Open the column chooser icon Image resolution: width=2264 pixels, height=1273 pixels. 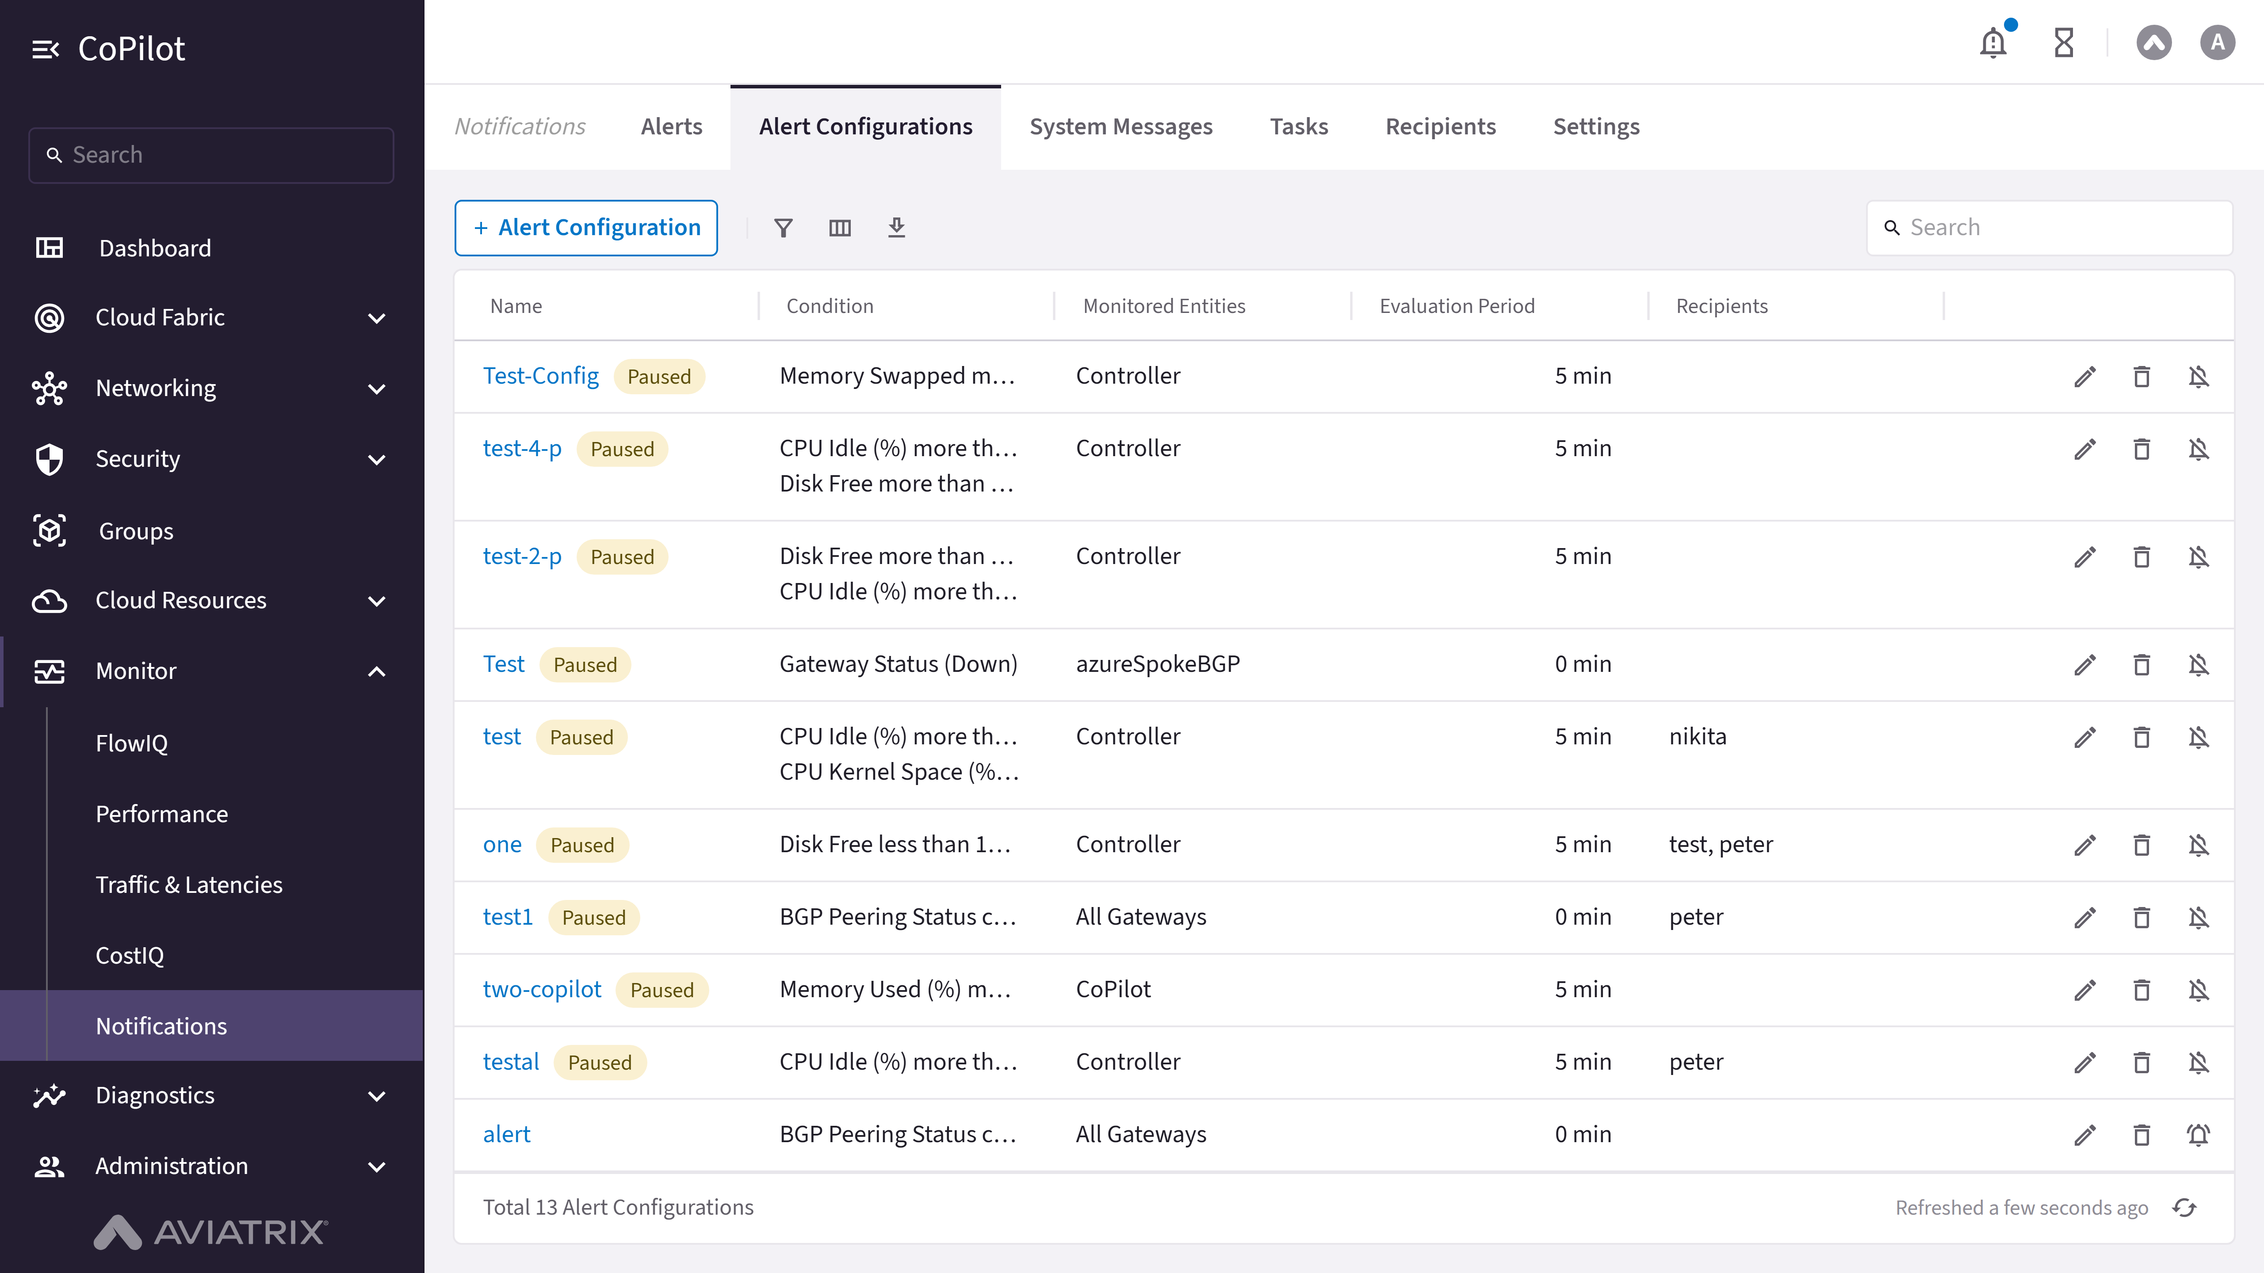click(840, 229)
